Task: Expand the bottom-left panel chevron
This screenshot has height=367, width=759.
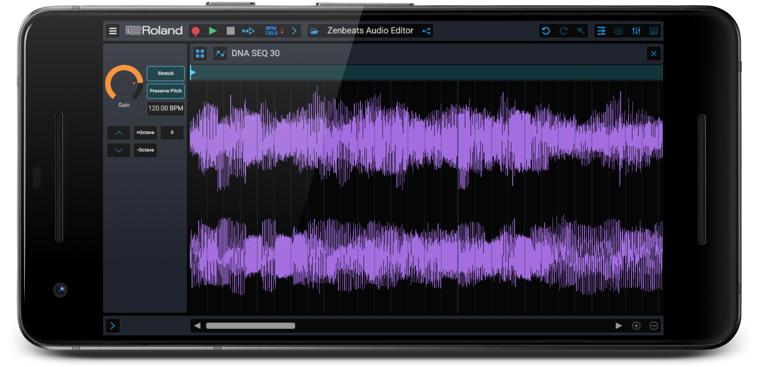Action: 112,326
